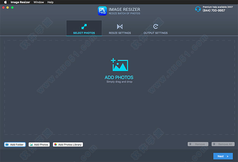Click the headset premium help icon
Image resolution: width=238 pixels, height=162 pixels.
coord(198,9)
